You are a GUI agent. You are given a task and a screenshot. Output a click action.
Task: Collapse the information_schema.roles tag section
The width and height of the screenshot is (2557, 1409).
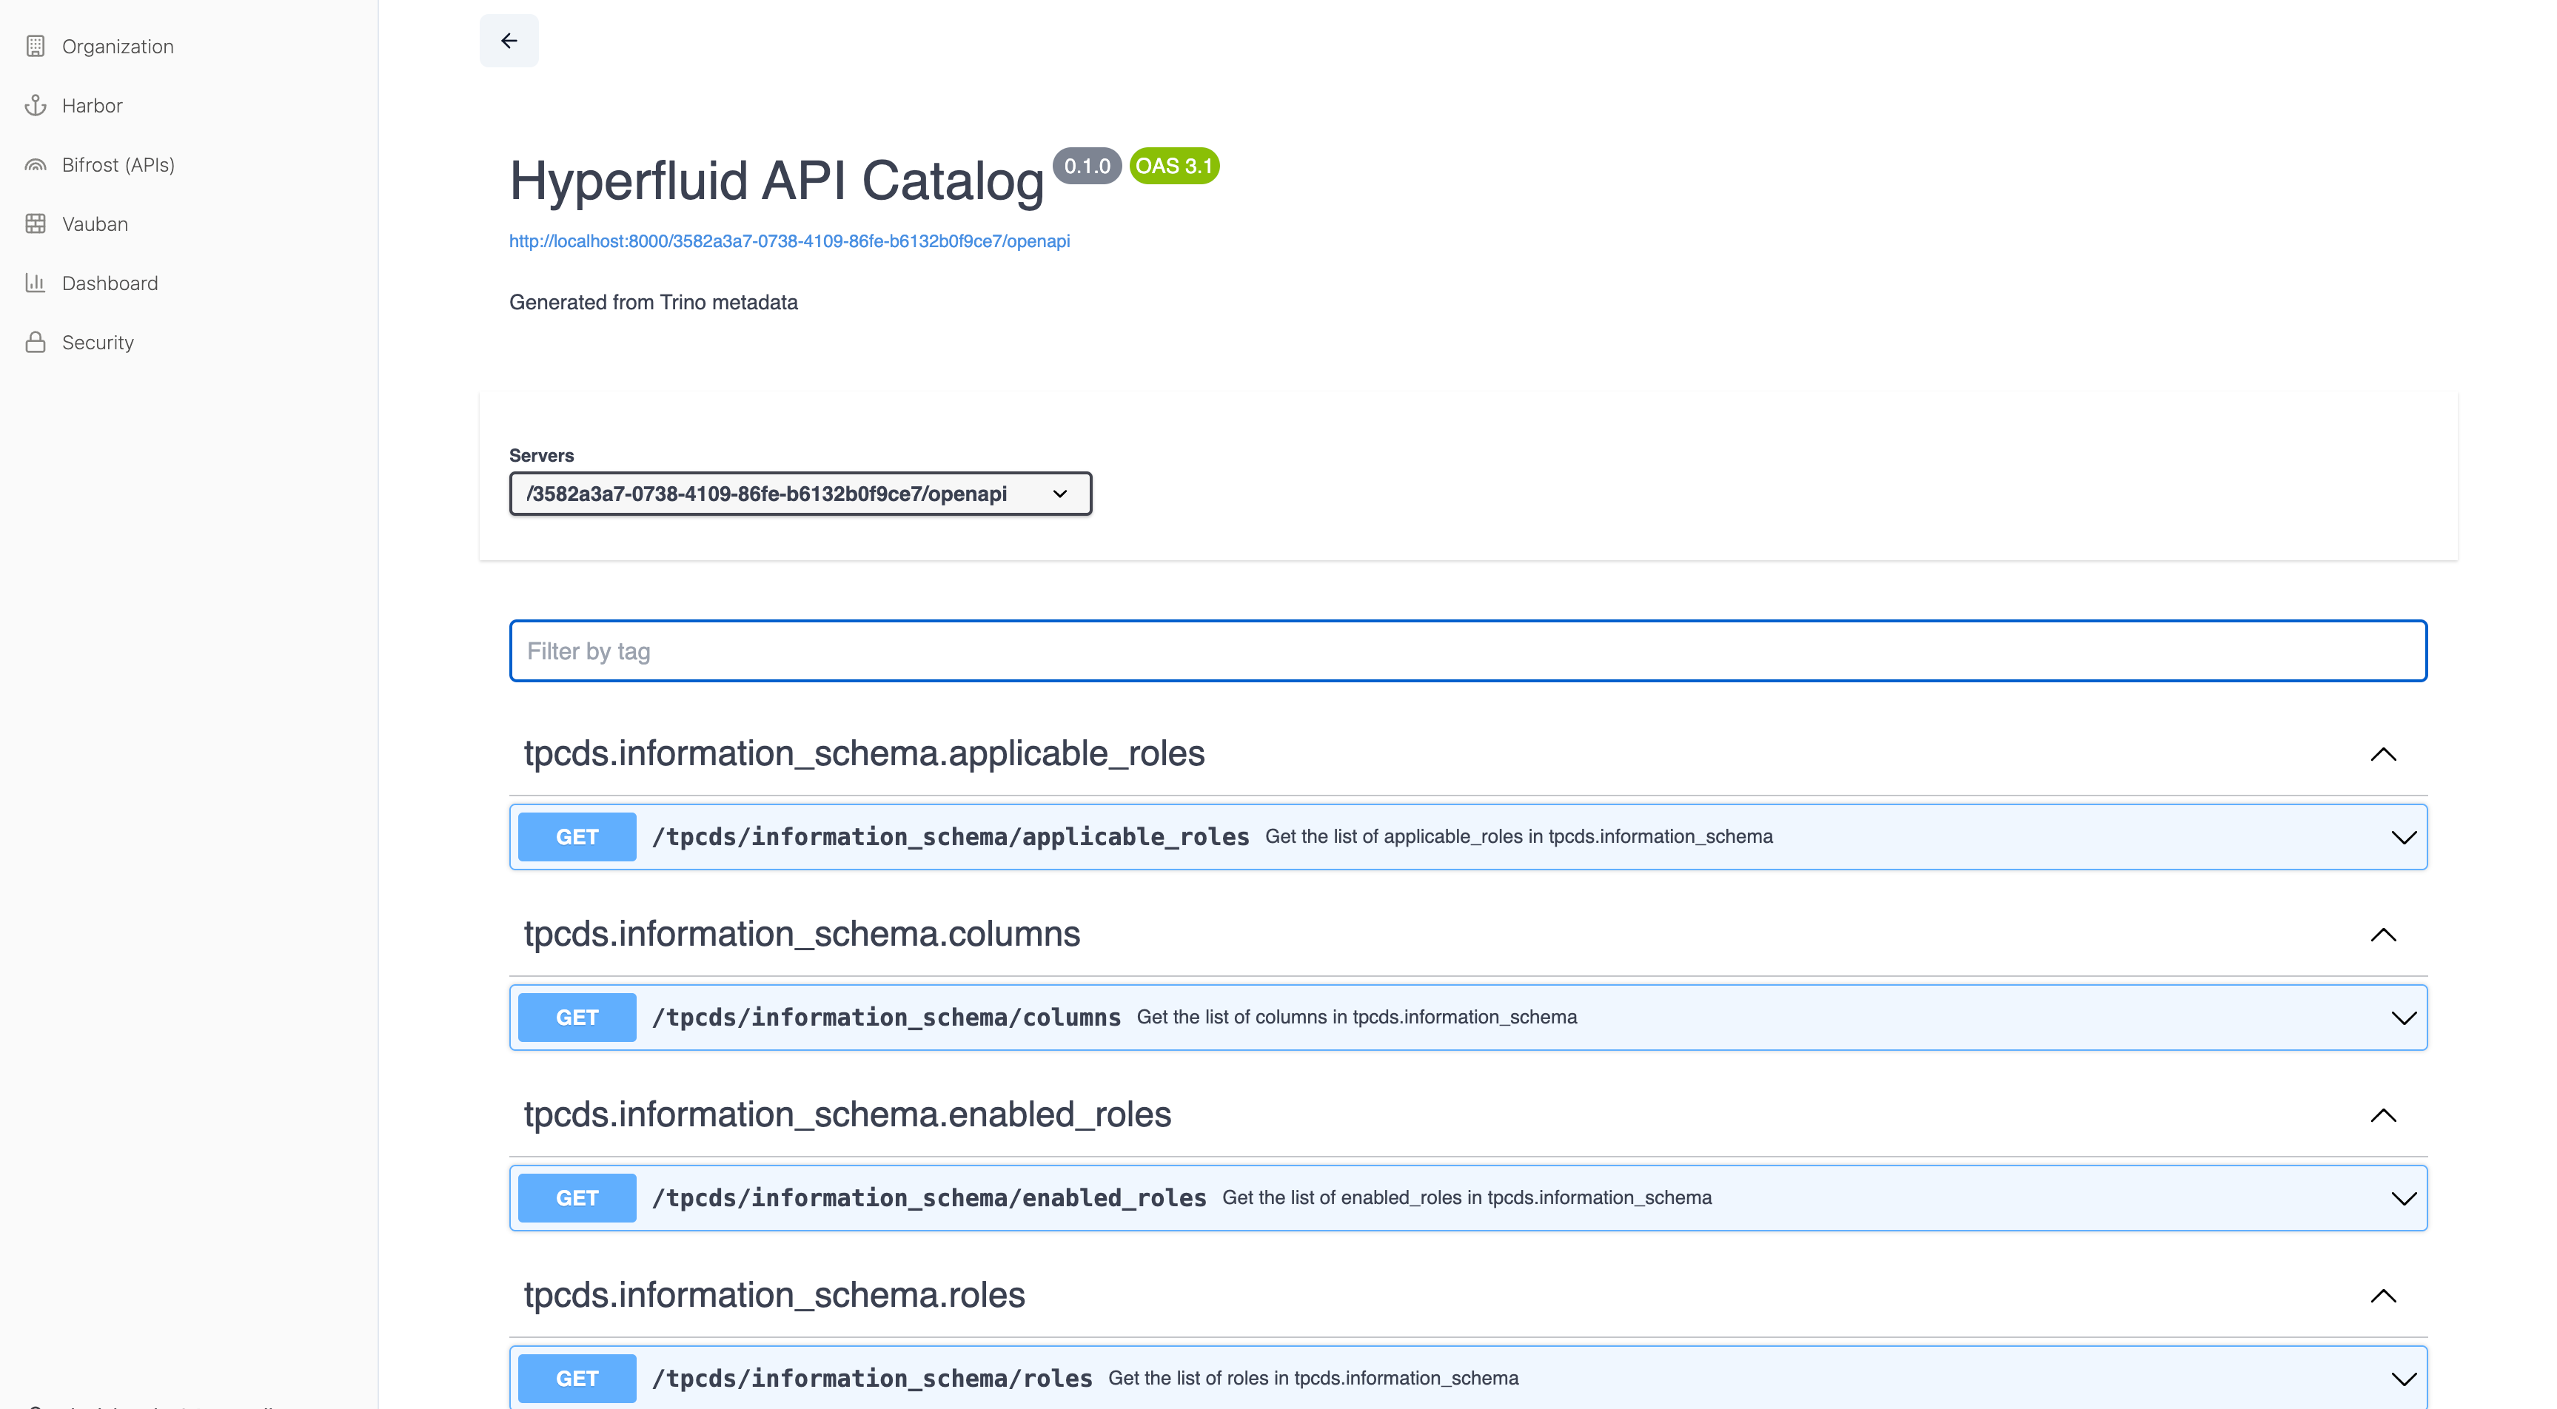(2383, 1296)
